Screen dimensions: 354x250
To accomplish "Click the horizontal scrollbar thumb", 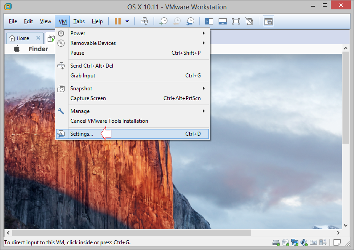I will (131, 233).
